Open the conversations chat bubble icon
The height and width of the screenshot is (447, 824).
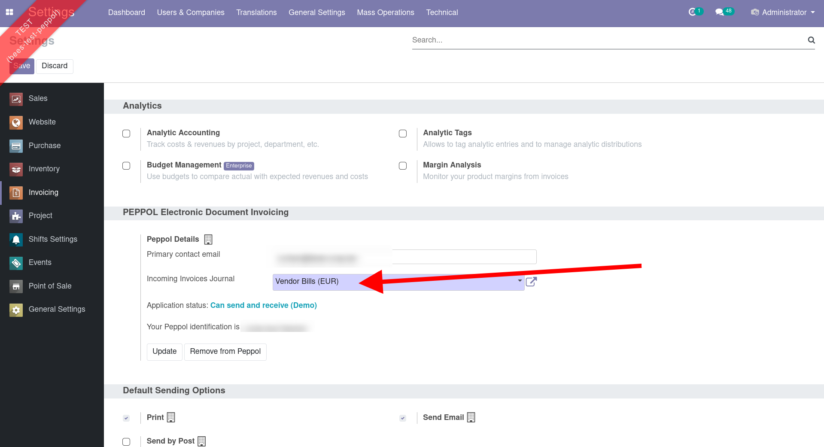click(x=719, y=12)
